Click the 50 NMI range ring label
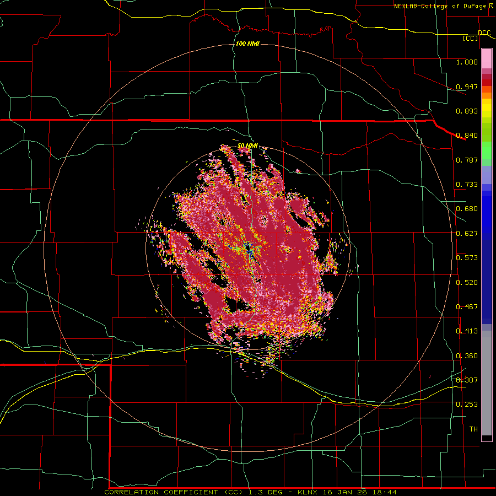 [247, 146]
